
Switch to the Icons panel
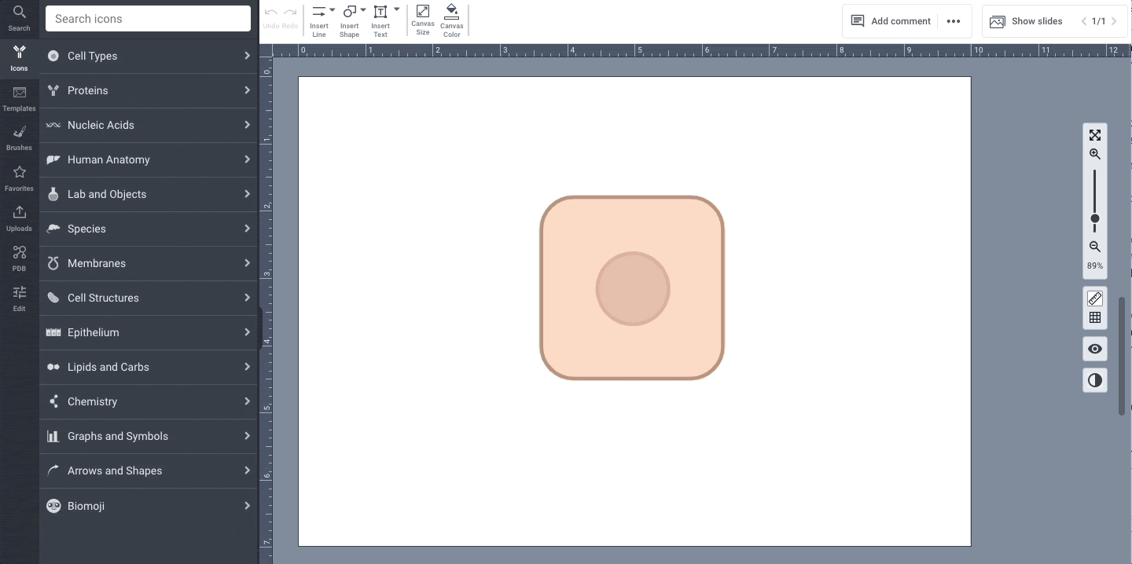pos(19,57)
